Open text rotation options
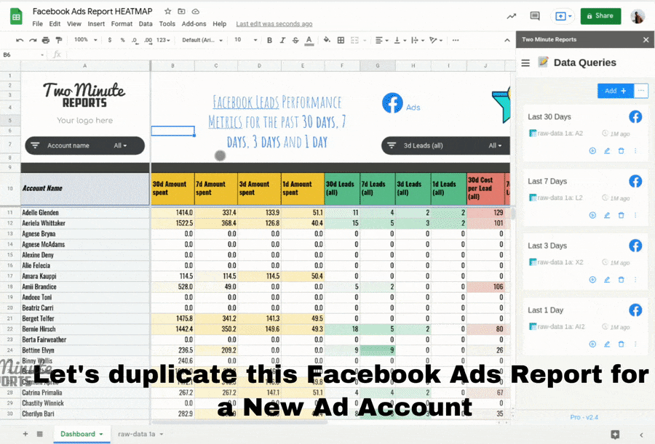Screen dimensions: 655x444 click(x=436, y=40)
